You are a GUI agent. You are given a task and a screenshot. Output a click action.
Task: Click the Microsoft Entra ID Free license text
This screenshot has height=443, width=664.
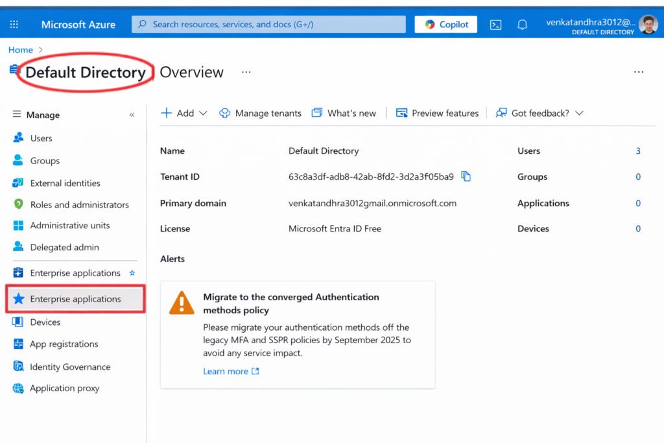(x=335, y=229)
